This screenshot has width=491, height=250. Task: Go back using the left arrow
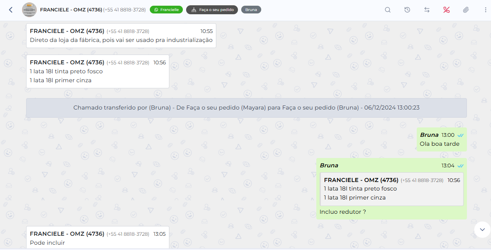point(11,10)
